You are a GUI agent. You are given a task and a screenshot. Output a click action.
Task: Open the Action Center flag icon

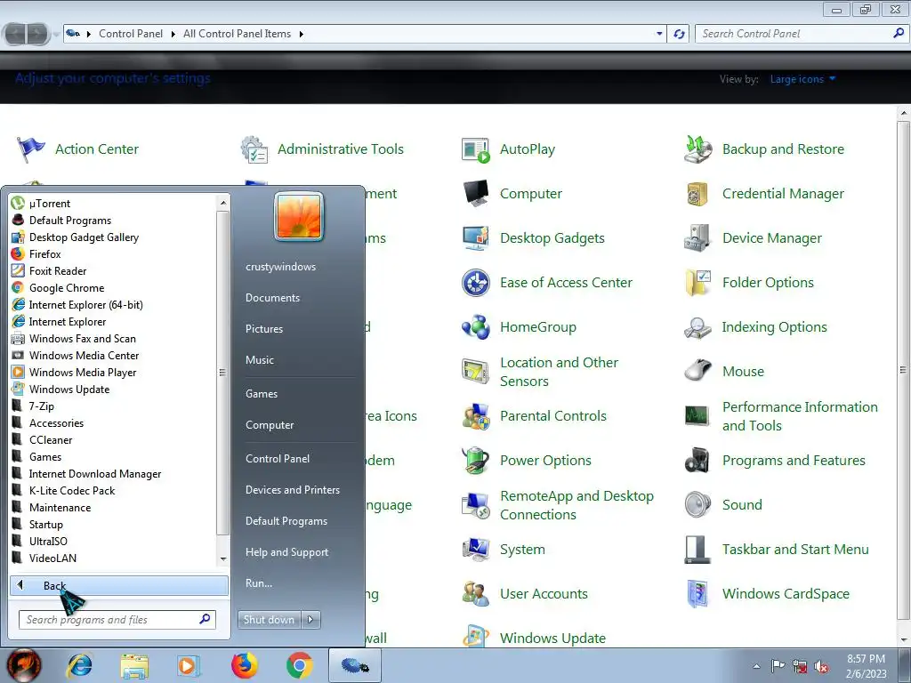click(31, 149)
